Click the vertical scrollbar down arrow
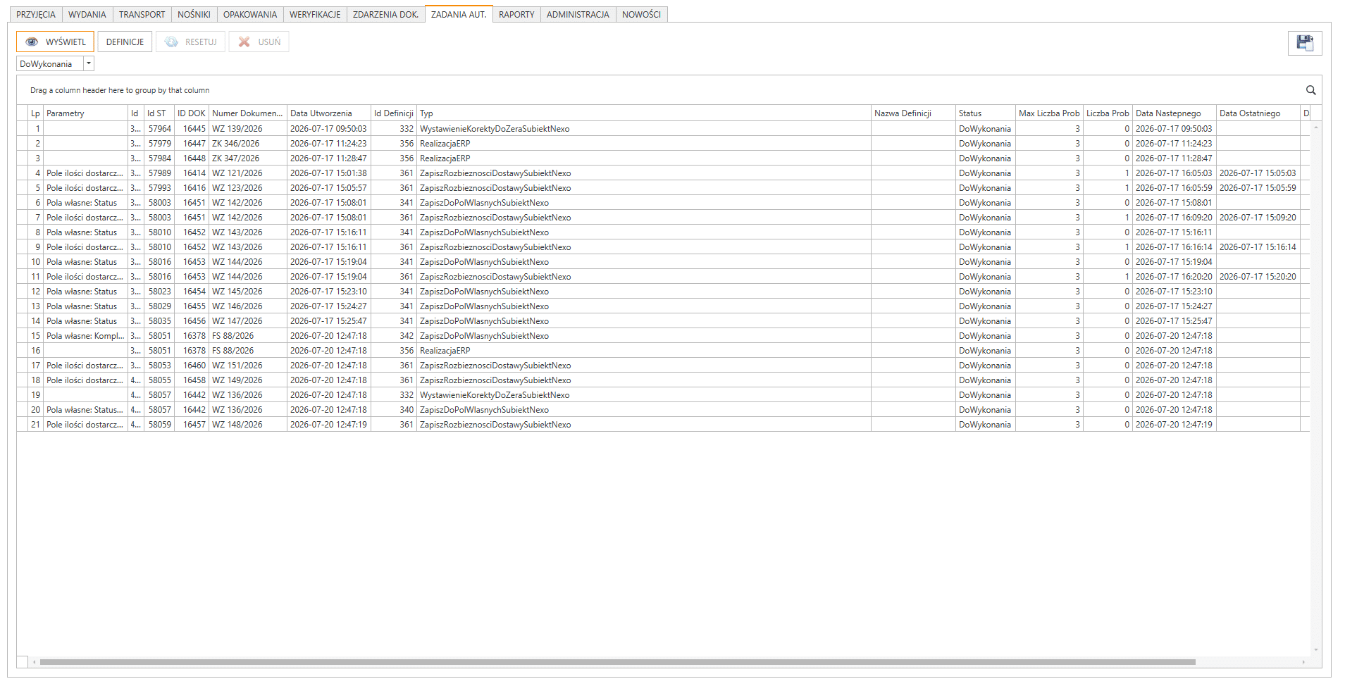This screenshot has height=686, width=1345. tap(1315, 650)
